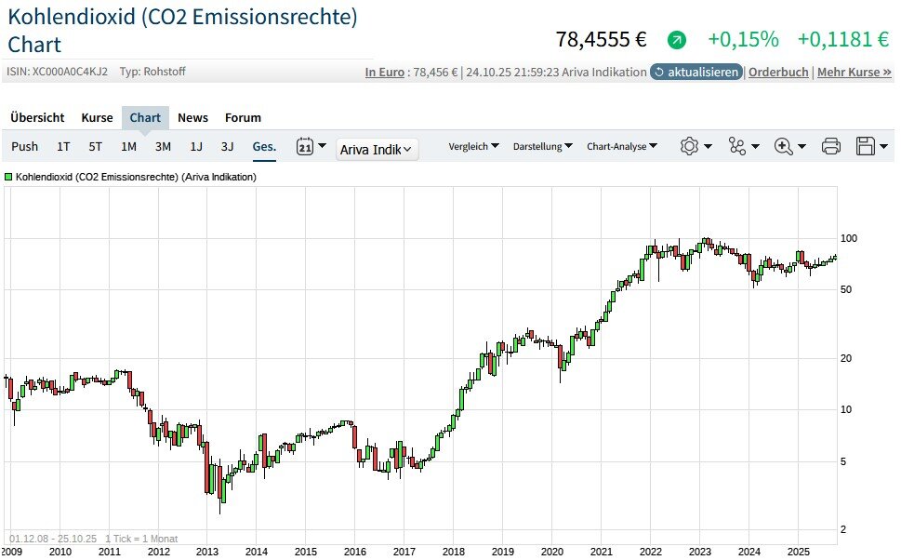Open the Chart-Analyse dropdown
Viewport: 901px width, 560px height.
click(x=622, y=146)
